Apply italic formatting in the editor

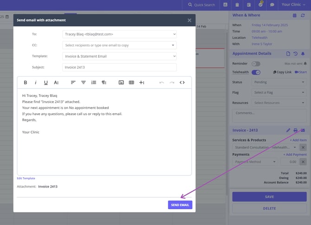click(35, 83)
